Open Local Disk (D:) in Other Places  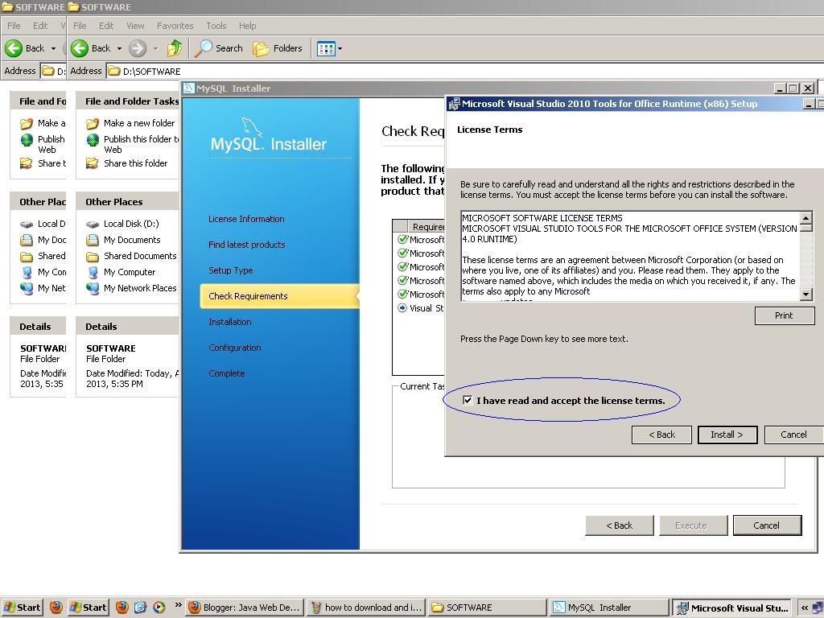click(x=131, y=224)
